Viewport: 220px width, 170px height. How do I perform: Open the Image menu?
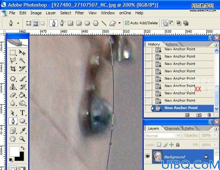[36, 13]
